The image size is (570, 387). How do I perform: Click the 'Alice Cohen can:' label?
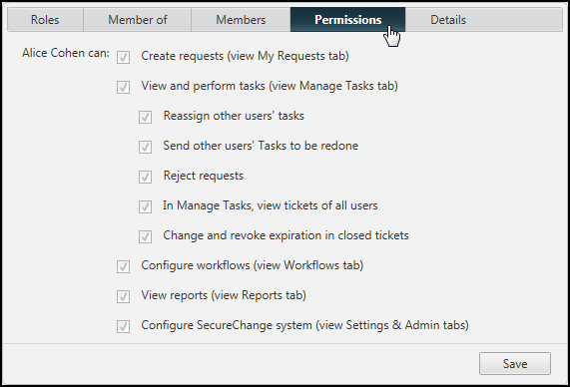pos(66,53)
